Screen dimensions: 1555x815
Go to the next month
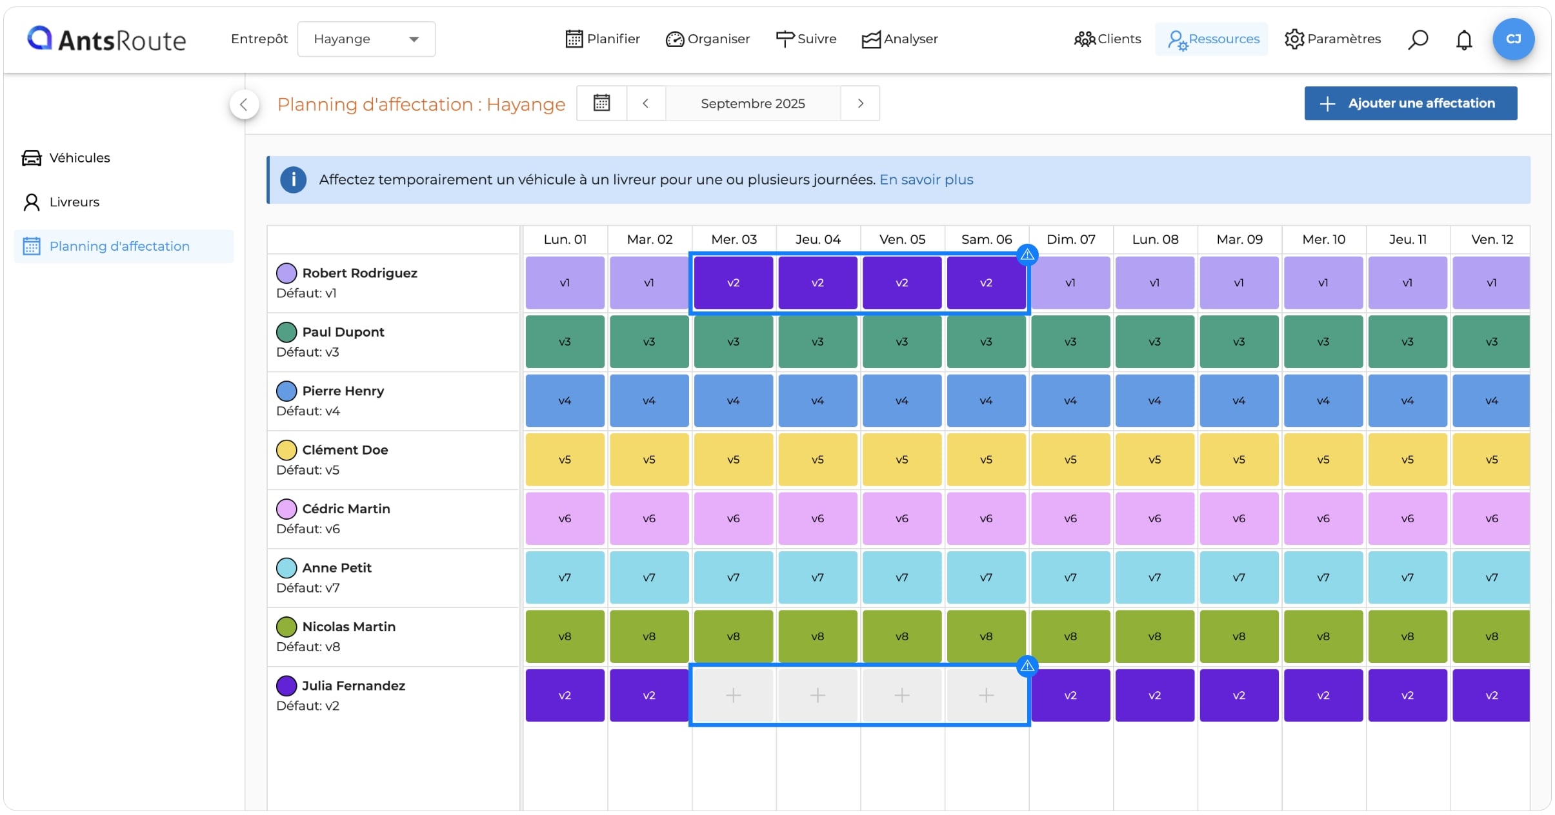(860, 103)
